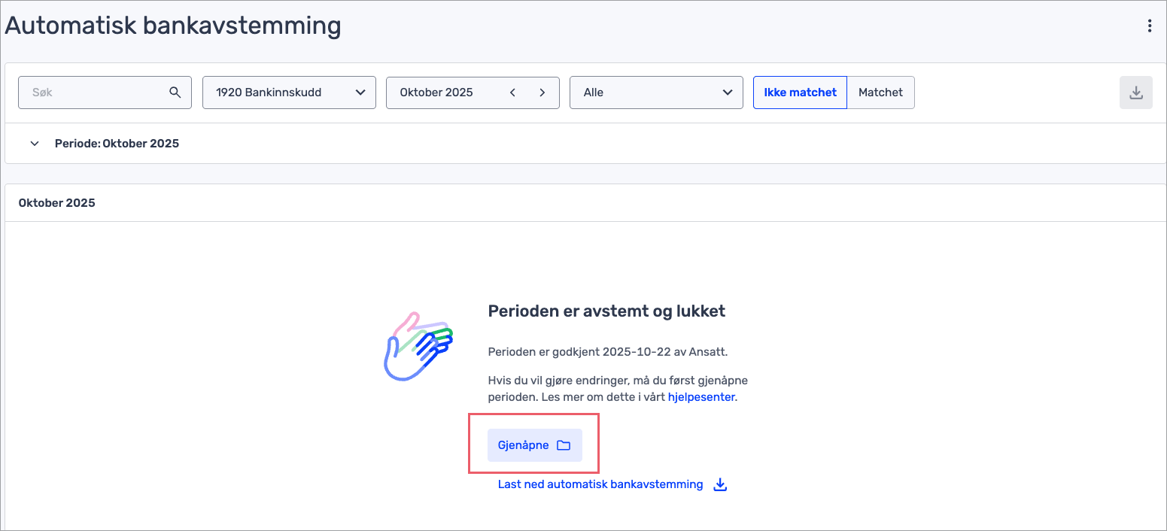Open the hjelpesenter link
This screenshot has height=531, width=1167.
(x=701, y=396)
